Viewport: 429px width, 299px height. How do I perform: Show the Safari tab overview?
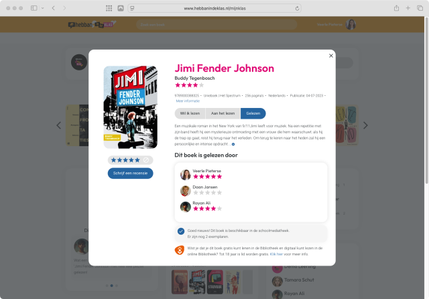point(420,8)
